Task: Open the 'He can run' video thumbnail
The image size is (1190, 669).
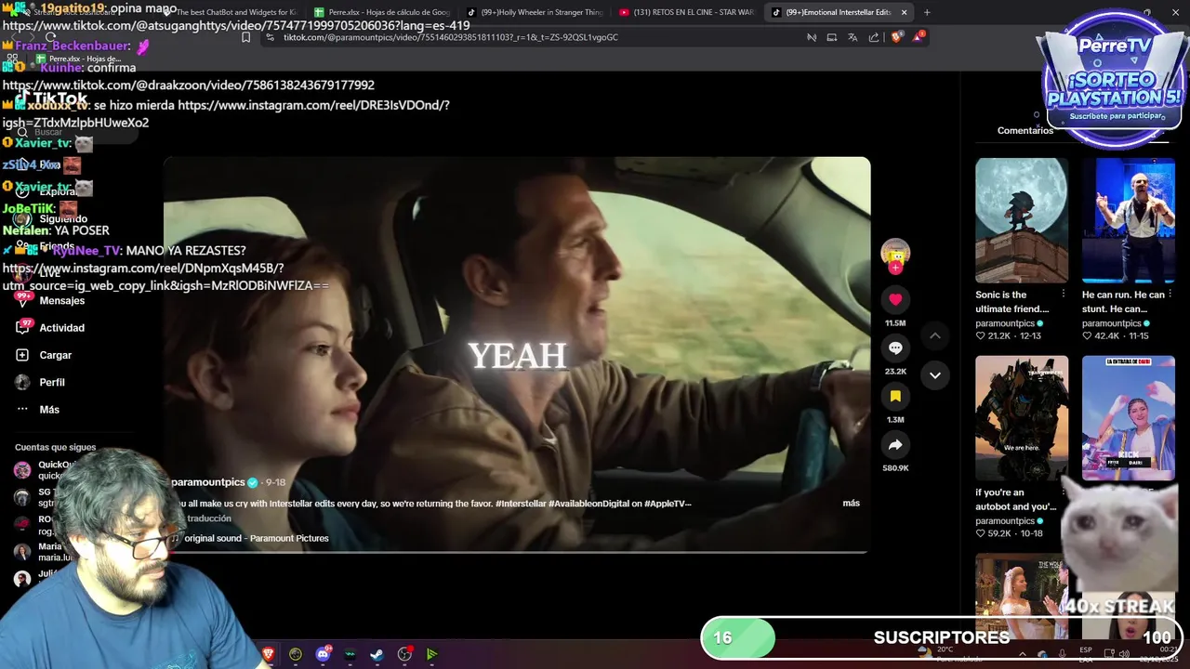Action: pos(1129,220)
